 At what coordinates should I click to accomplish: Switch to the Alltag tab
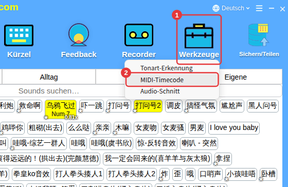[49, 77]
